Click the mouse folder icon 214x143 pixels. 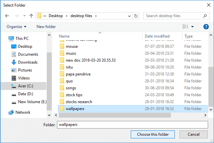(62, 46)
